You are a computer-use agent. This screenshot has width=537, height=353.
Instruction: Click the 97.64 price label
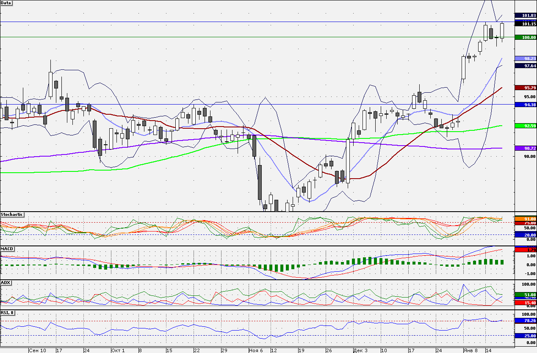tap(525, 66)
